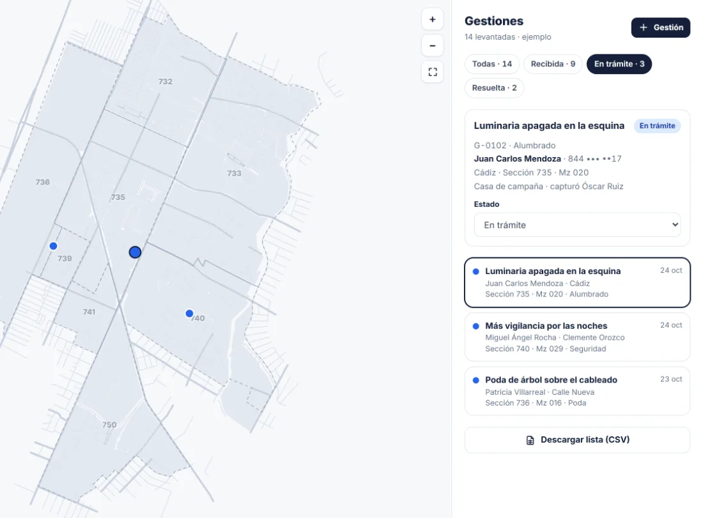Click the Gestiones heading
The image size is (703, 518).
[x=493, y=21]
